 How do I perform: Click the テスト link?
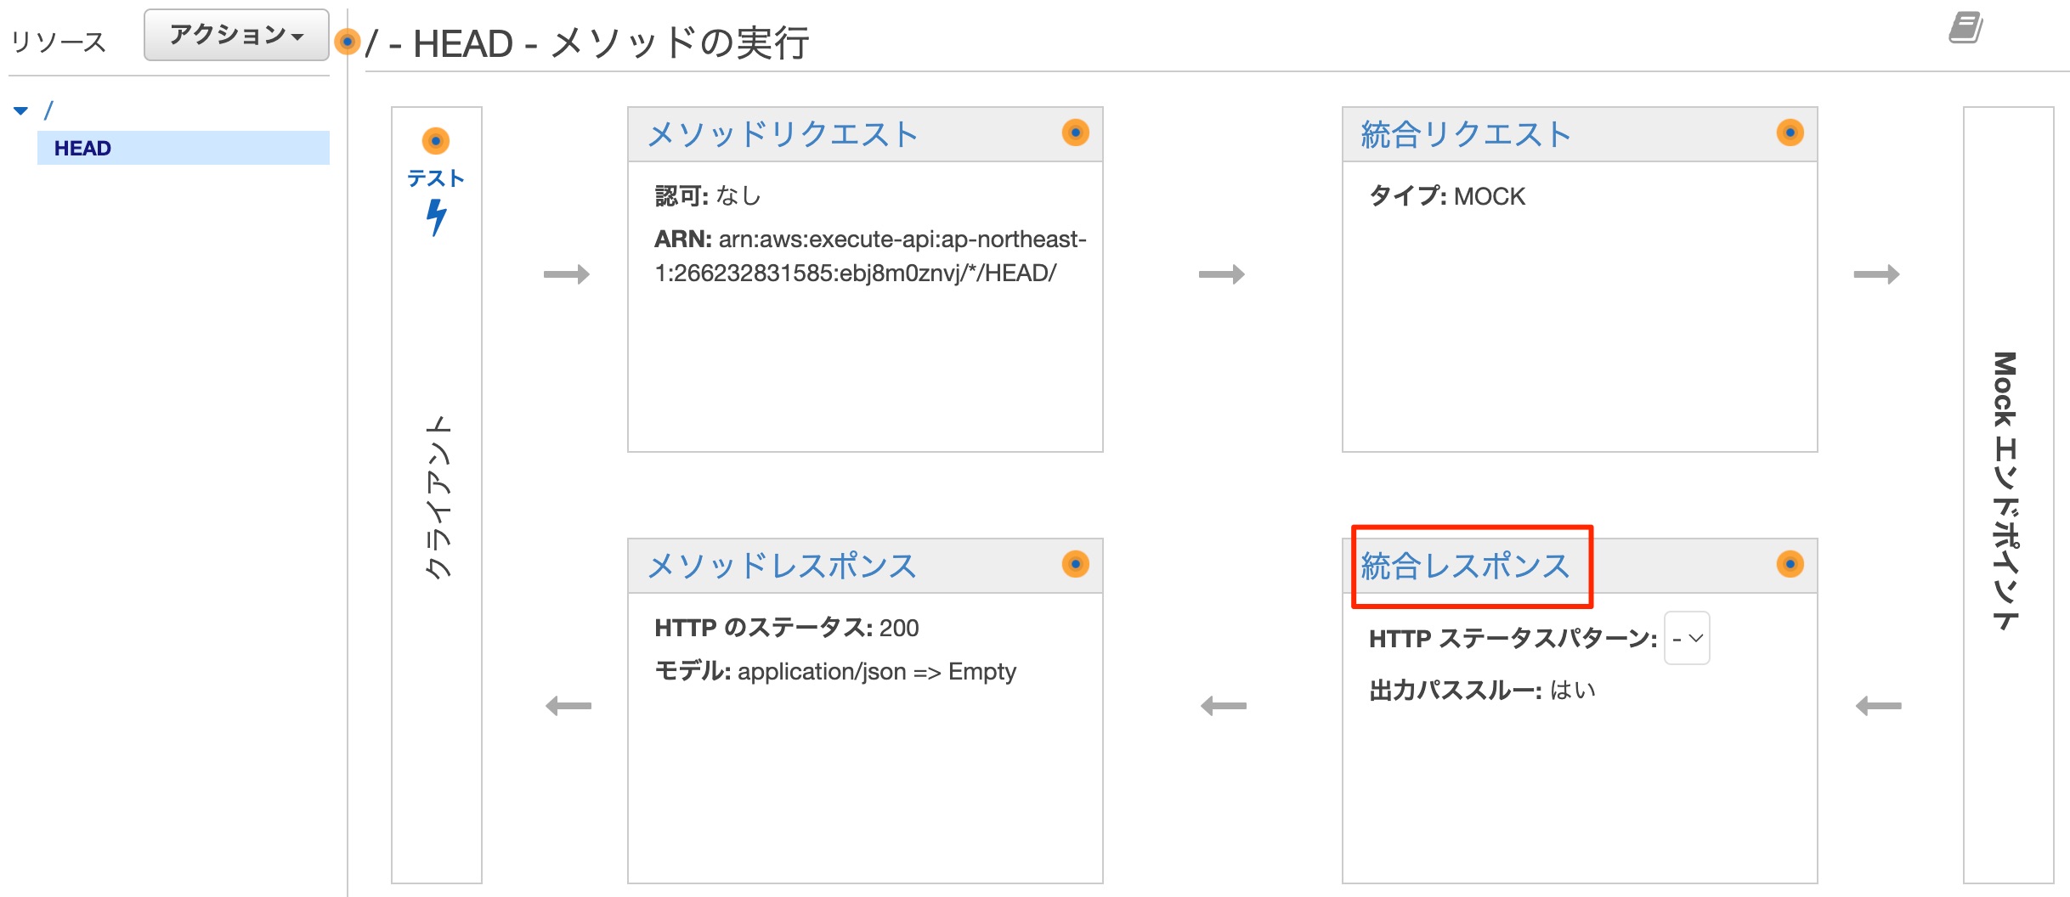pyautogui.click(x=437, y=178)
